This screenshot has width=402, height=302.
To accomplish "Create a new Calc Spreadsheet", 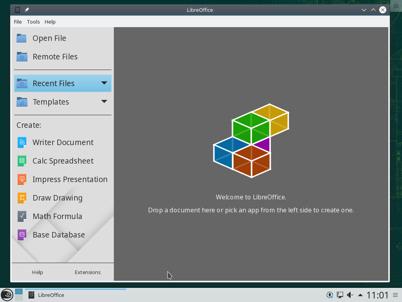I will pos(63,161).
